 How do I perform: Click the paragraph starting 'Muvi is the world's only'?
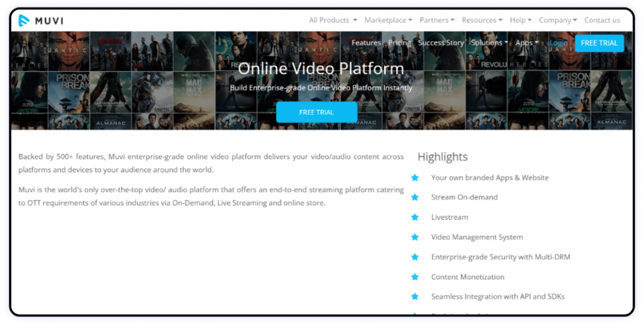click(211, 197)
